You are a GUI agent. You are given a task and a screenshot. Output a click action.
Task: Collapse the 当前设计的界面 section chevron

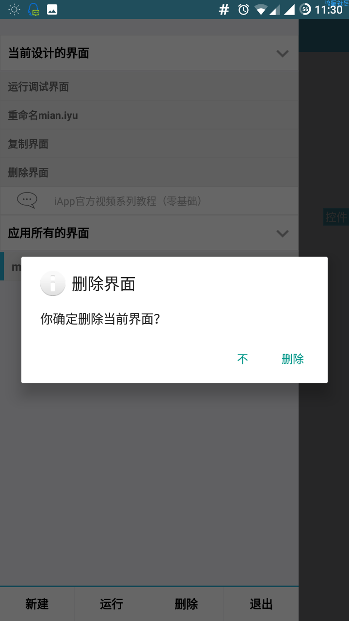[283, 53]
